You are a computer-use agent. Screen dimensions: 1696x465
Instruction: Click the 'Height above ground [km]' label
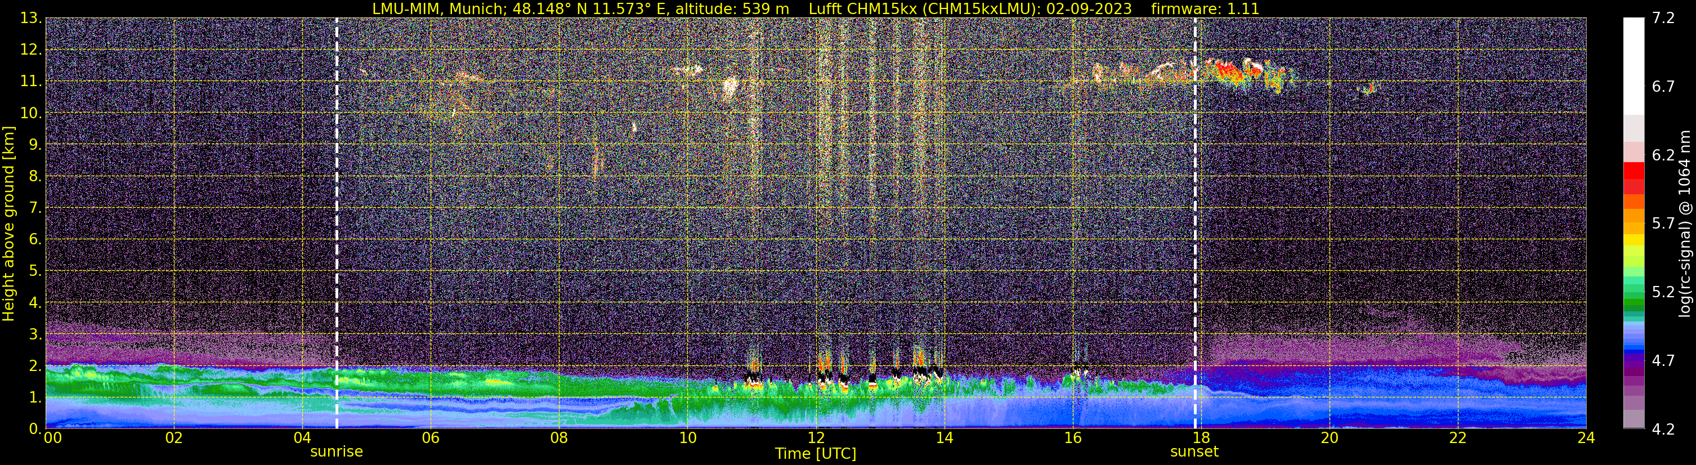[x=8, y=223]
